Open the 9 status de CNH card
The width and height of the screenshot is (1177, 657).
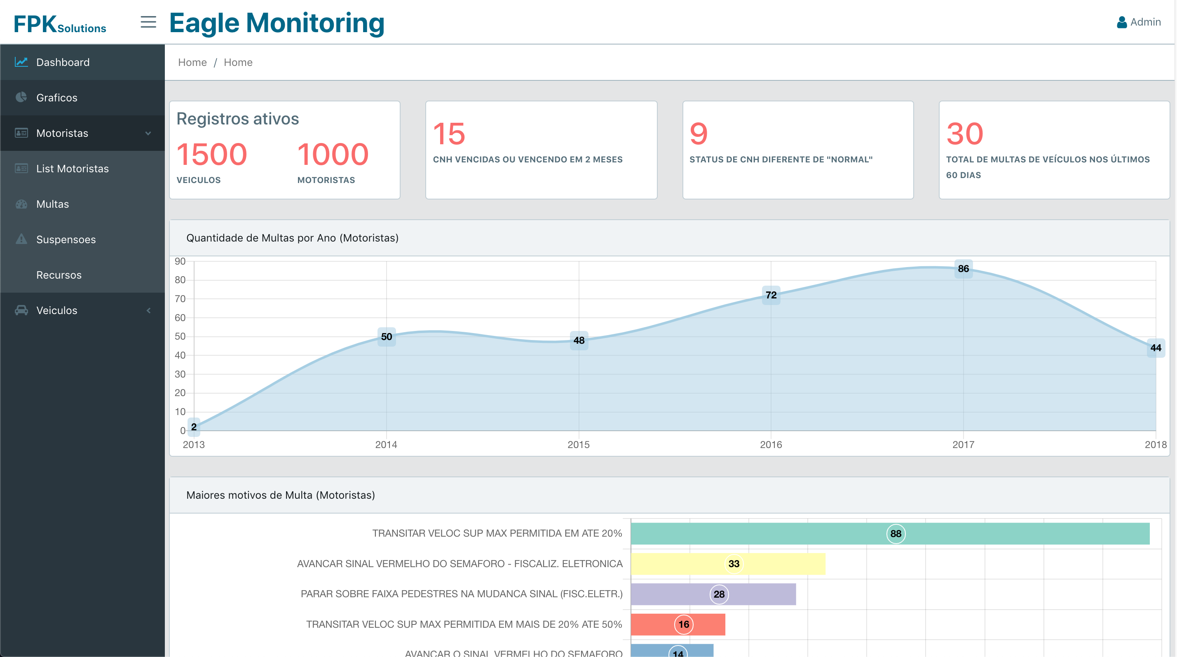(x=798, y=150)
